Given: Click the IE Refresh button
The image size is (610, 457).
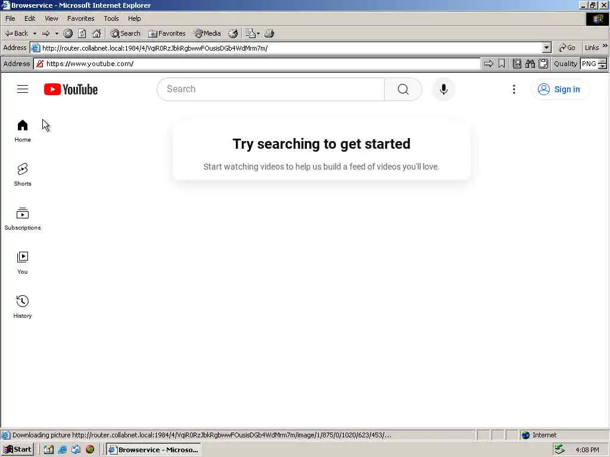Looking at the screenshot, I should [x=82, y=33].
